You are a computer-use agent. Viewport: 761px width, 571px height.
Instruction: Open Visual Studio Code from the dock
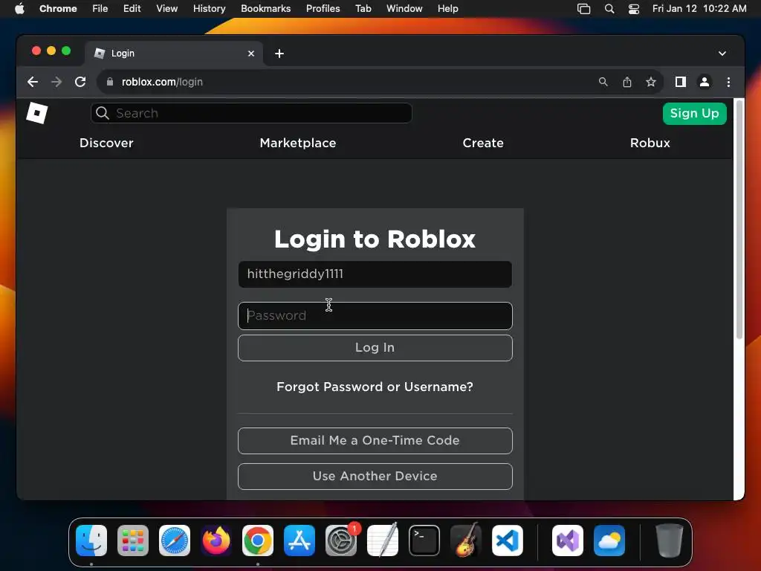click(507, 541)
